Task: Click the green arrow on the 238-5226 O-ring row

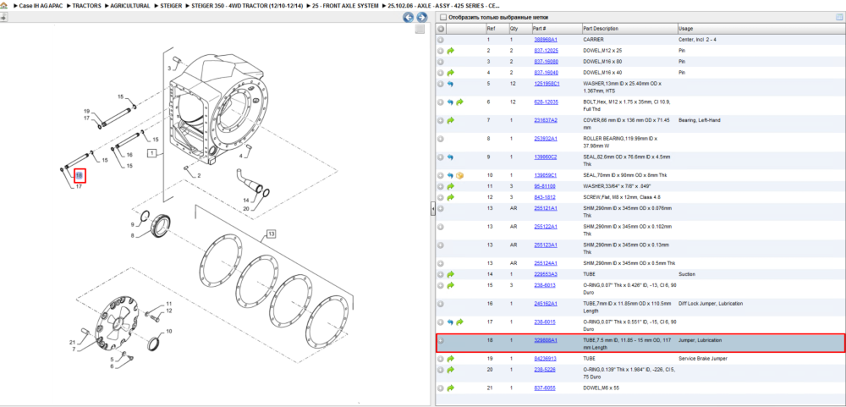Action: pos(451,370)
